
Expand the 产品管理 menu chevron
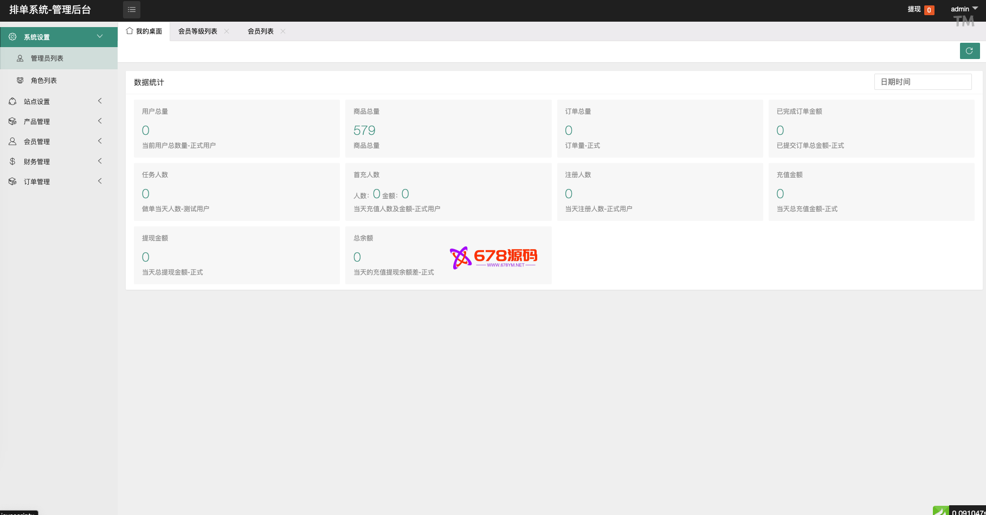pyautogui.click(x=100, y=121)
